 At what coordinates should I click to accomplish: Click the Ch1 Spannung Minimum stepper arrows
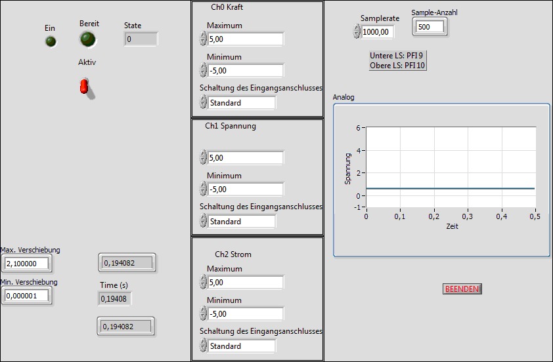[x=203, y=188]
